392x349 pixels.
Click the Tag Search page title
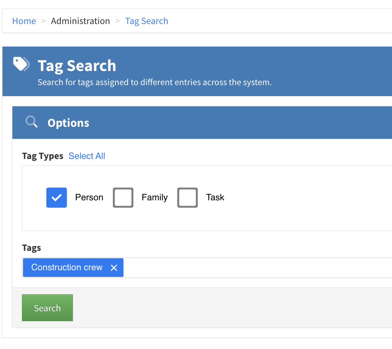(77, 66)
